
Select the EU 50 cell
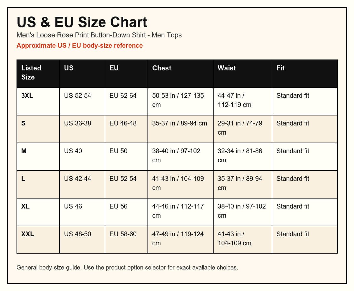point(127,157)
